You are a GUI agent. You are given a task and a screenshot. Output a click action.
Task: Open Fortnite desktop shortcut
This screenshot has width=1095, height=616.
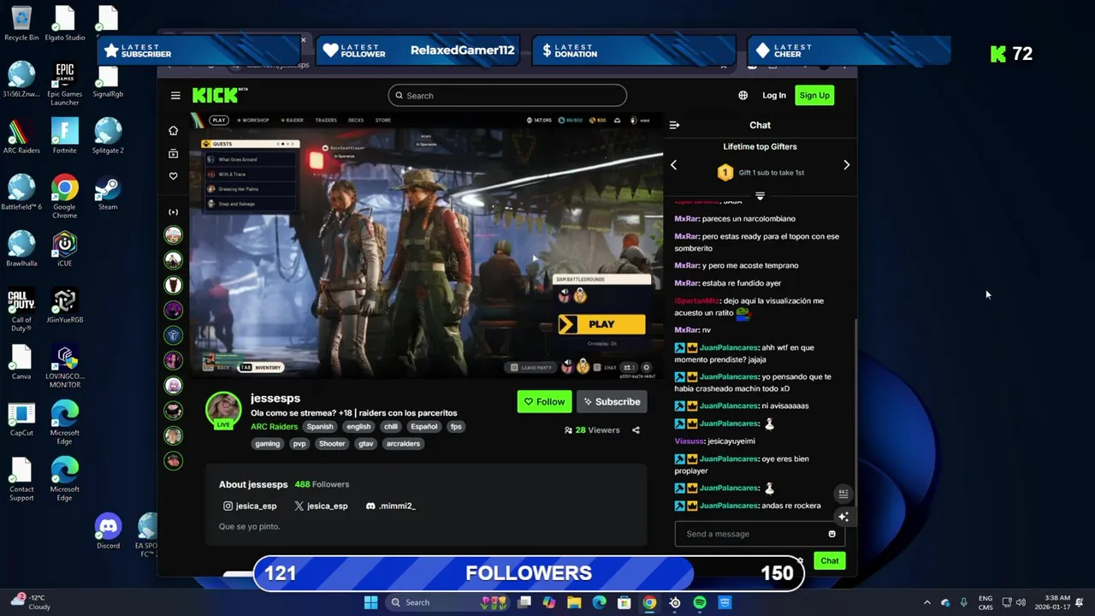click(x=64, y=136)
